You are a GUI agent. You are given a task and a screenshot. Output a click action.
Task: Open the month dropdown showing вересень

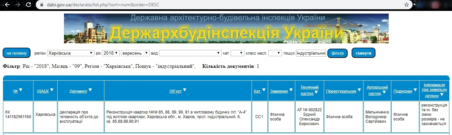[x=135, y=53]
